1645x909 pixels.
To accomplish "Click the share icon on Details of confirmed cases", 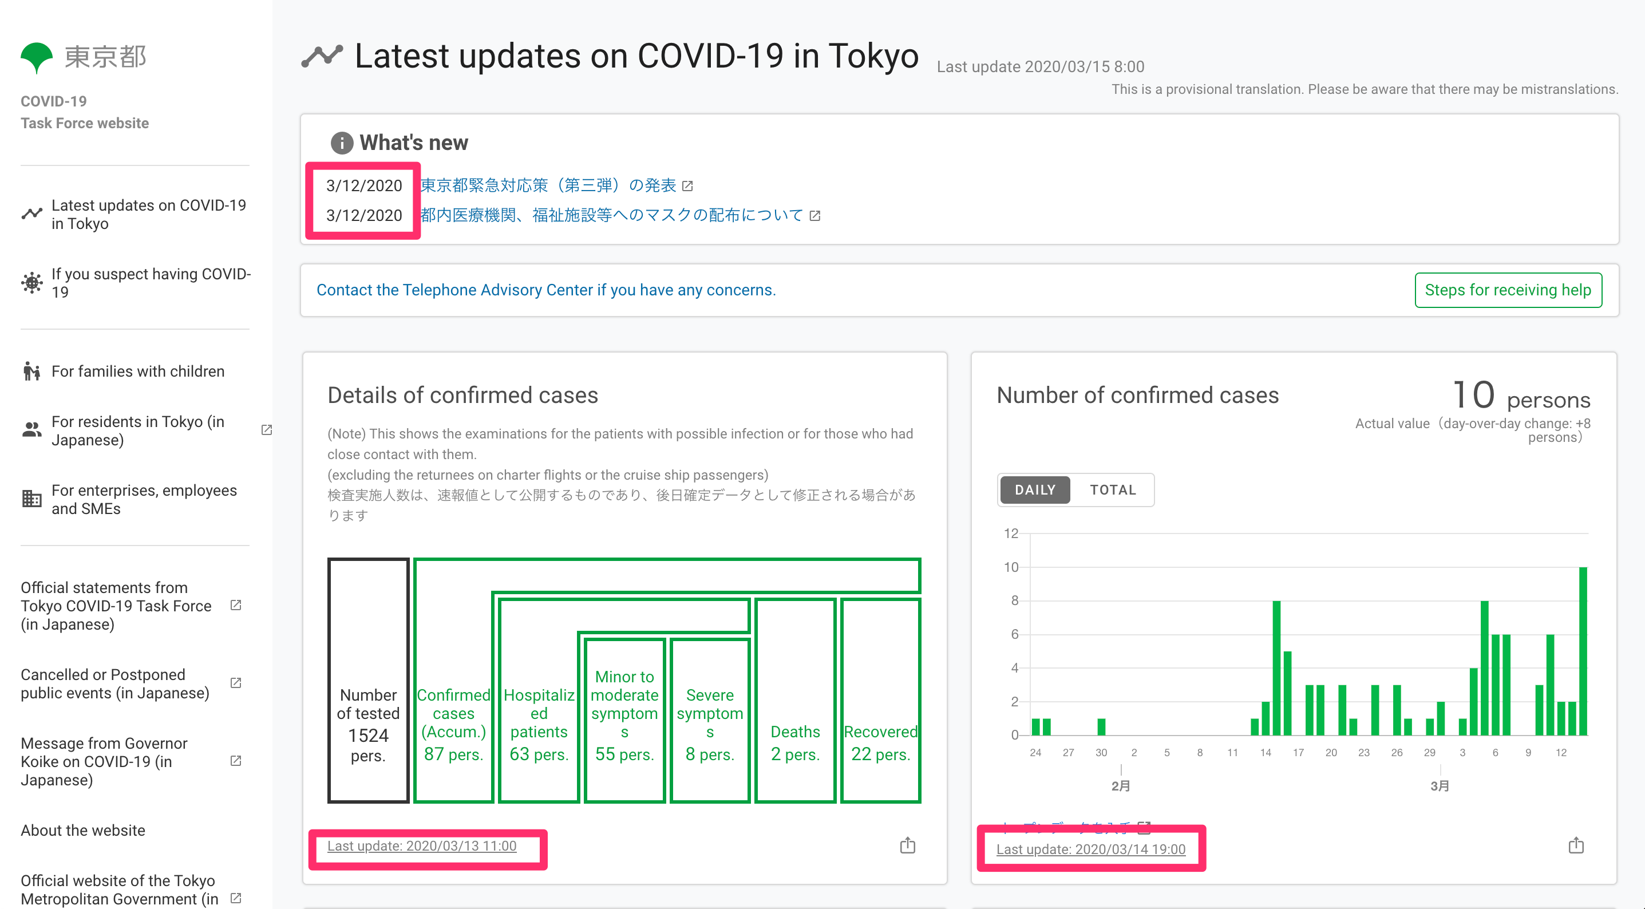I will point(907,845).
